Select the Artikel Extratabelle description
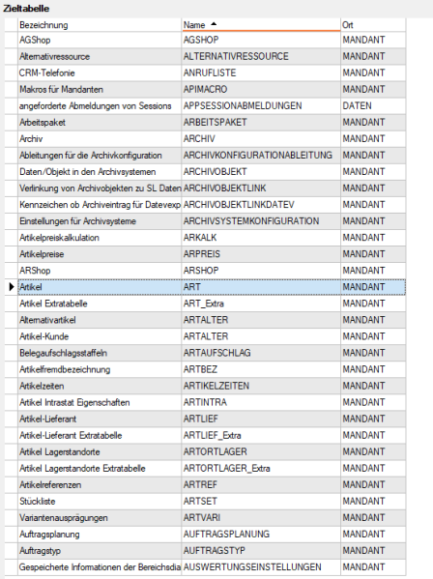Viewport: 433px width, 579px height. tap(100, 304)
